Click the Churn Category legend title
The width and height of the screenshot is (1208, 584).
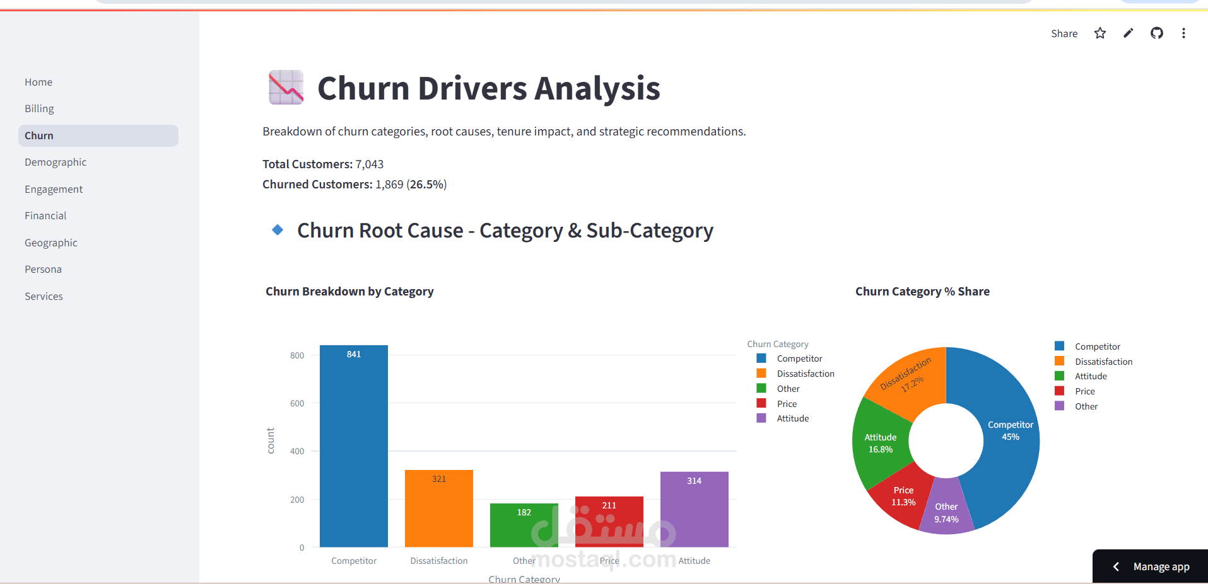pyautogui.click(x=778, y=344)
